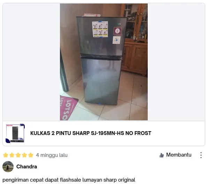208x191 pixels.
Task: Enlarge the buyer's refrigerator review photo
Action: (104, 62)
